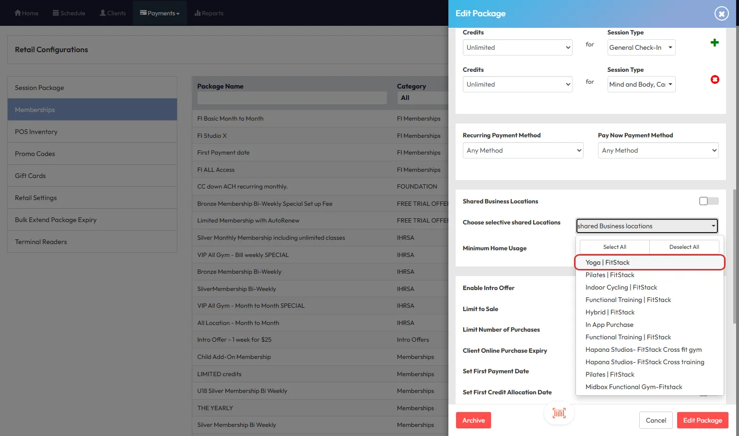
Task: Toggle the Shared Business Locations switch
Action: [708, 201]
